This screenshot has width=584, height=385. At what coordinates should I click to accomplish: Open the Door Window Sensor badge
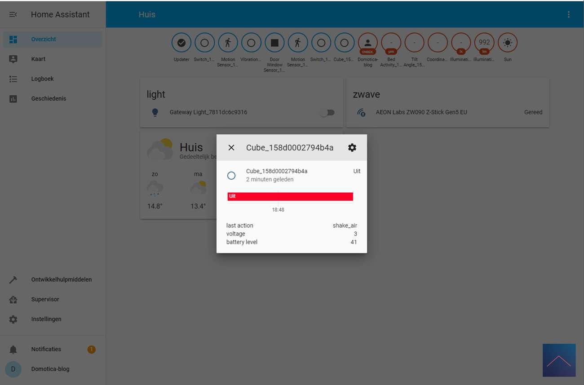(x=274, y=43)
